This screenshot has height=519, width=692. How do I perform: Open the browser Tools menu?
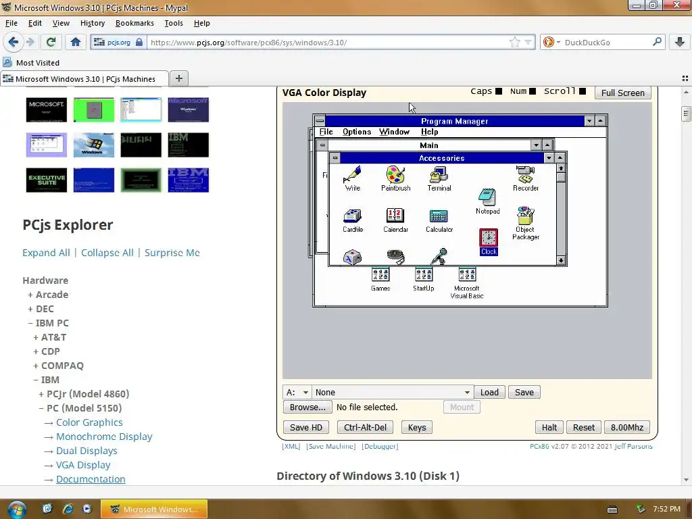[x=174, y=23]
